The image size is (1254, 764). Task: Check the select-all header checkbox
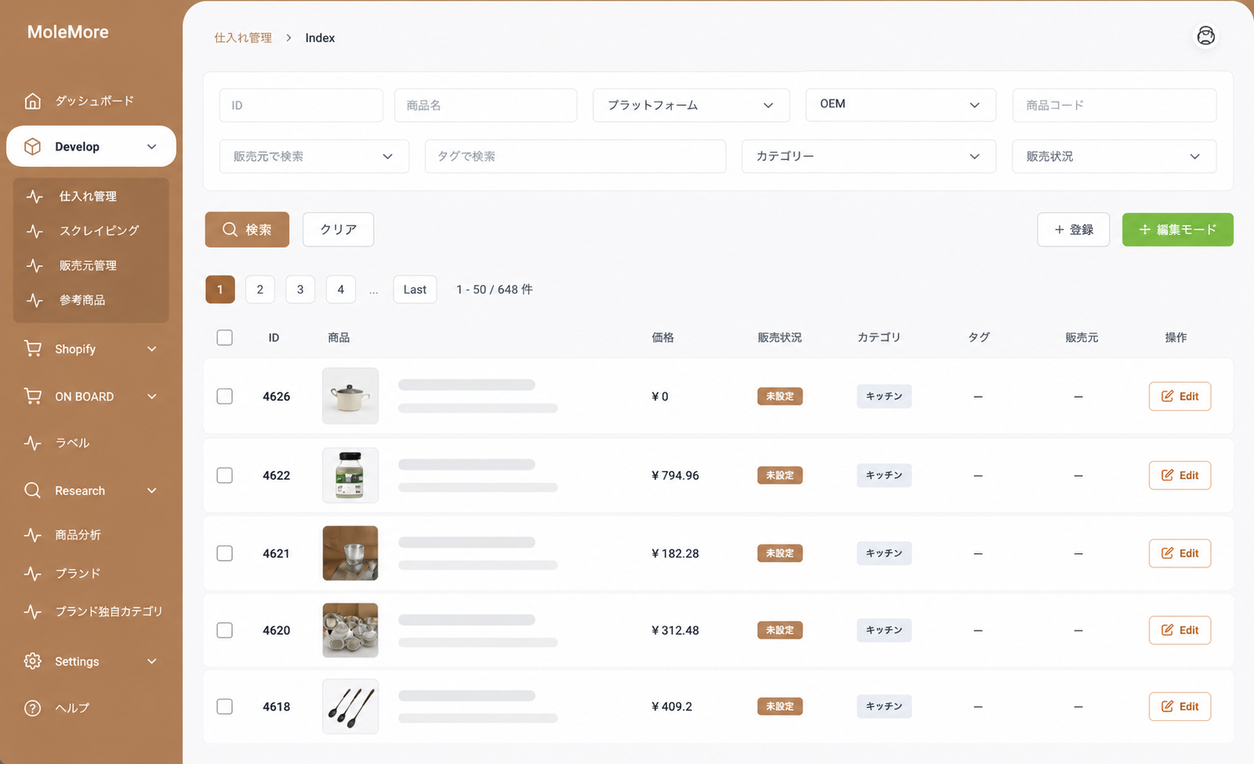tap(225, 337)
